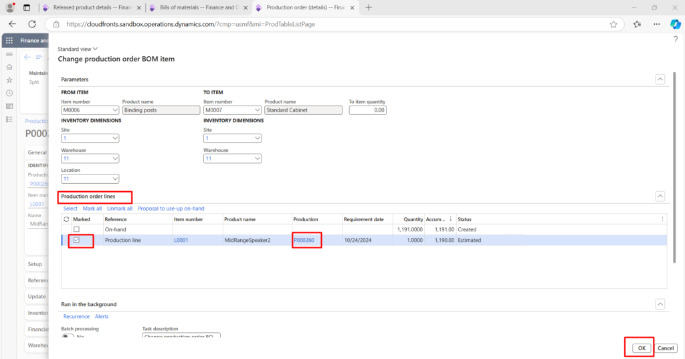The image size is (685, 359).
Task: Open production order P000260 link
Action: pos(304,240)
